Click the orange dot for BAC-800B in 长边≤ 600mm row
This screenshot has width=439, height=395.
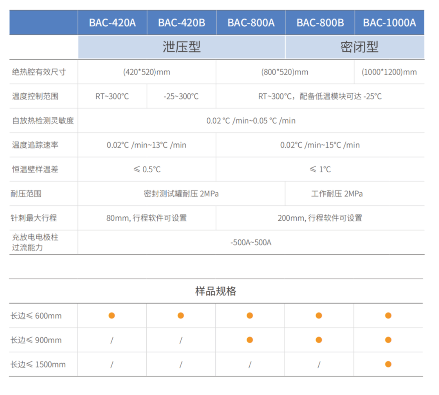[319, 315]
